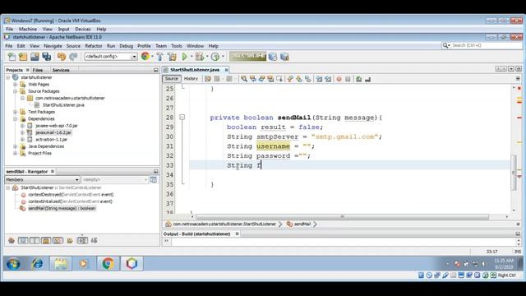Open the Debug menu
526x296 pixels.
(126, 46)
